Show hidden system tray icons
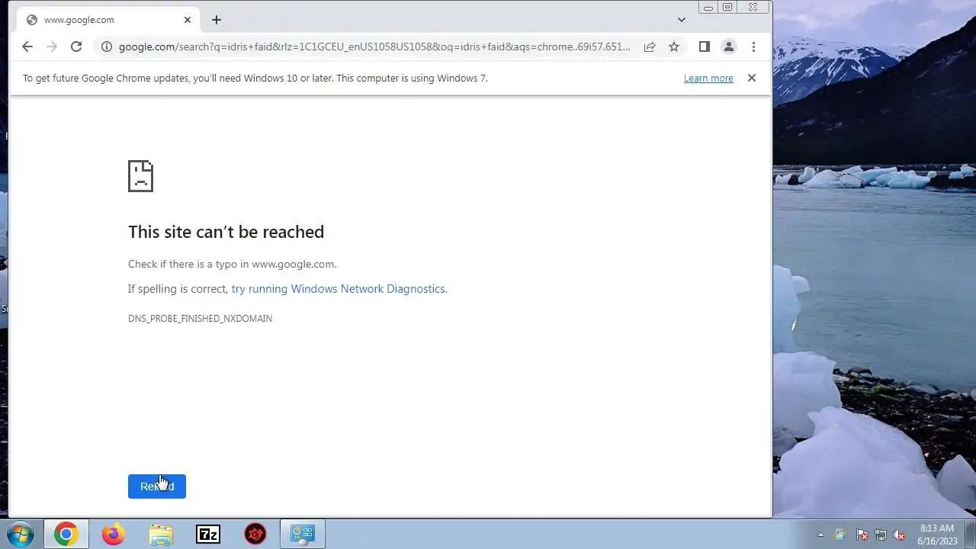The width and height of the screenshot is (976, 549). [820, 535]
